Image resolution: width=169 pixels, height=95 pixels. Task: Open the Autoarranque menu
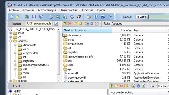point(47,10)
